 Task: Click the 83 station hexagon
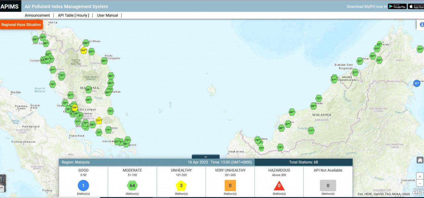tap(91, 52)
